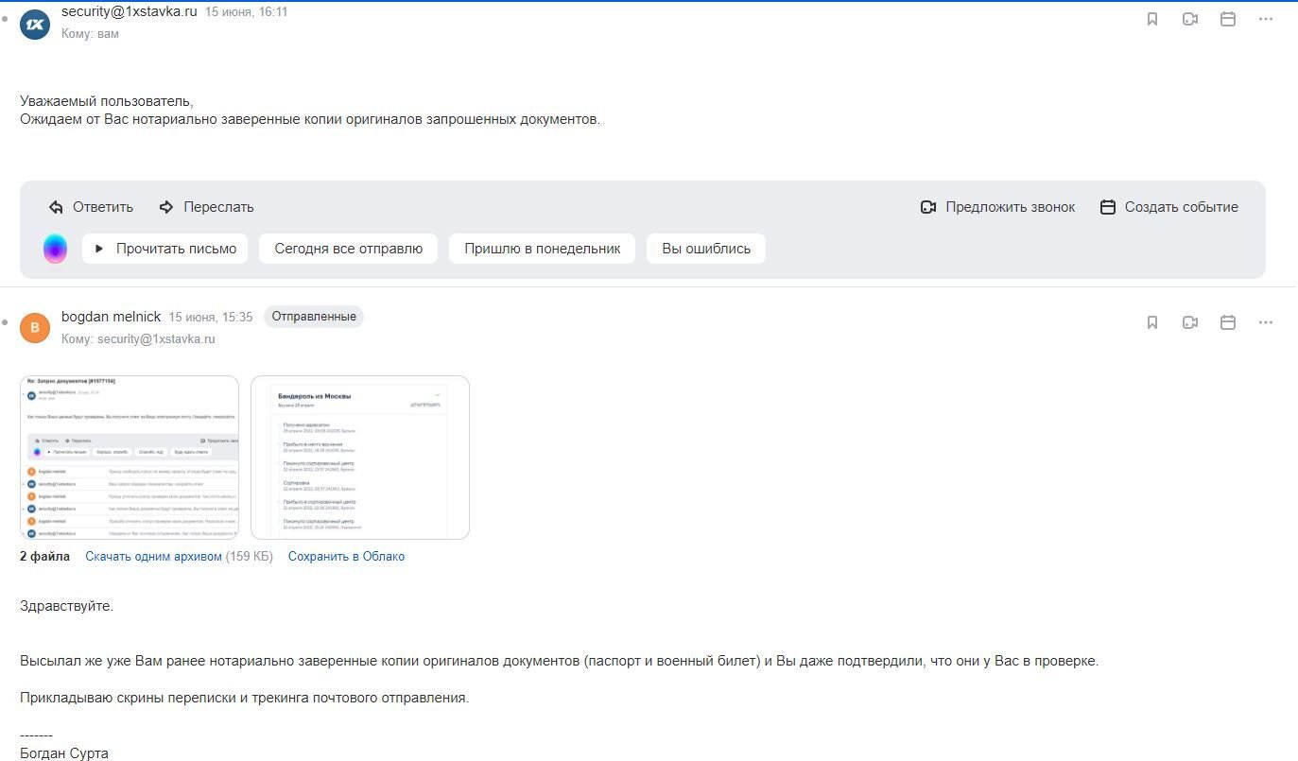Bookmark the security@1xstavka.ru email
This screenshot has width=1298, height=761.
point(1152,19)
